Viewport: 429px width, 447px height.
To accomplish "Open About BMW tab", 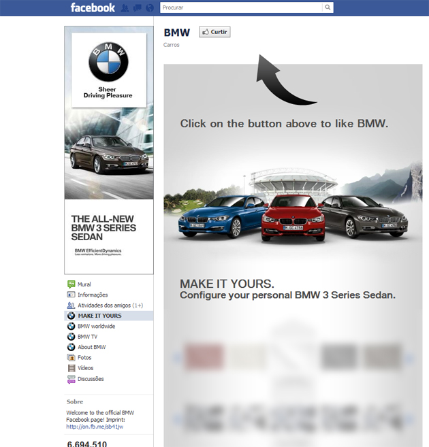I will [91, 347].
